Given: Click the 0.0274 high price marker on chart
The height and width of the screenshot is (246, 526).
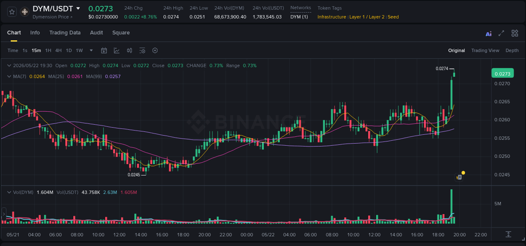Looking at the screenshot, I should (x=442, y=68).
